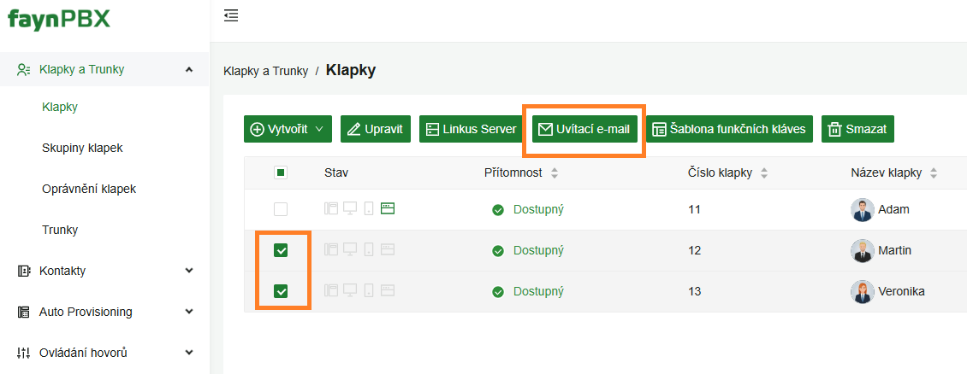
Task: Click the Kontakty address book icon
Action: point(23,271)
